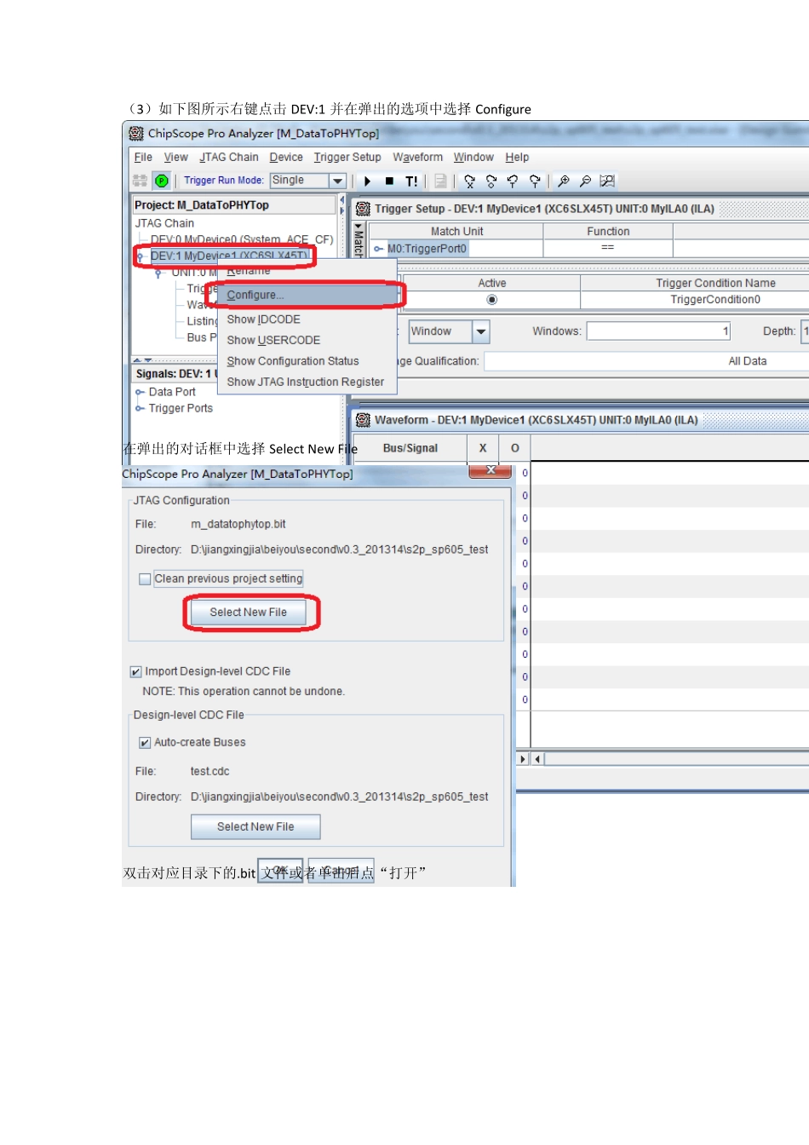Expand the DEV:1 MyDevice1 tree node
This screenshot has height=1145, width=809.
click(140, 256)
